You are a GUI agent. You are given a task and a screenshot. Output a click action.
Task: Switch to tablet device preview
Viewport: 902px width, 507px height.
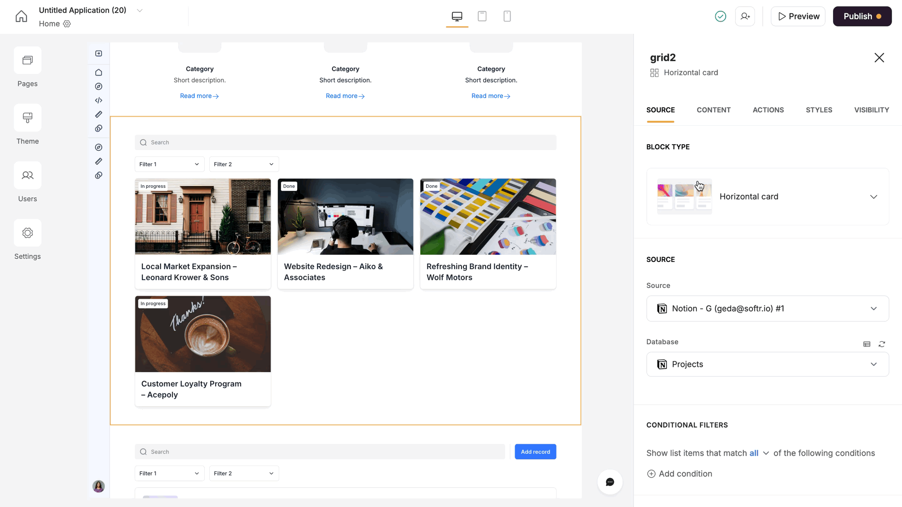click(x=482, y=17)
